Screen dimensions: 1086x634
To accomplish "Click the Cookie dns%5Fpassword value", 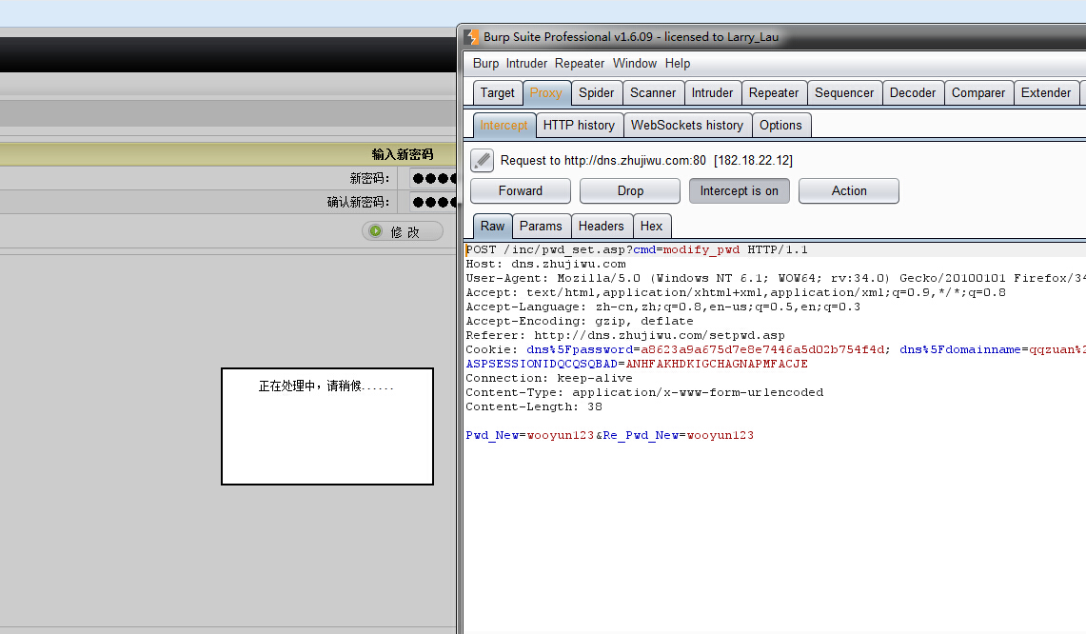I will 762,350.
